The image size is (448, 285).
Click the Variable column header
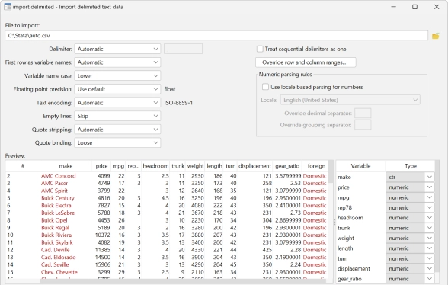pos(360,166)
